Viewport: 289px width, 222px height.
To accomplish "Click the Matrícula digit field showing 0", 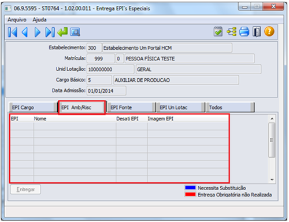I will 120,59.
